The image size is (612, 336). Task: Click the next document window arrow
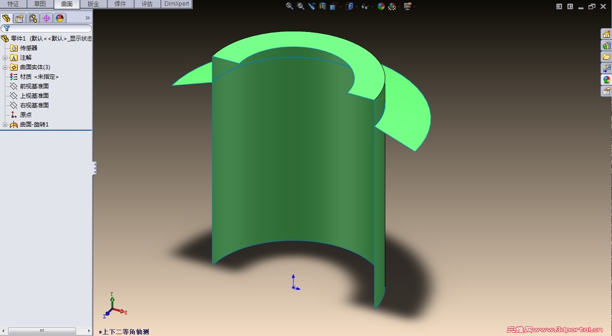pyautogui.click(x=570, y=6)
